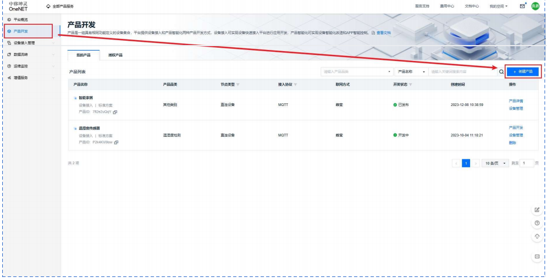Copy product ID P2k4KV0low icon
547x278 pixels.
116,142
